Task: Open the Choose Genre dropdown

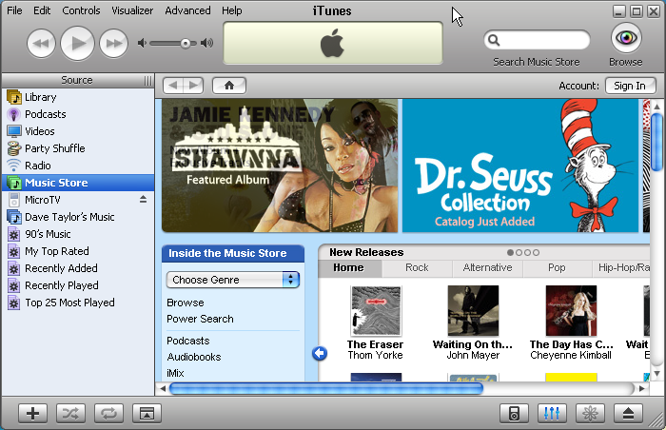Action: point(233,280)
